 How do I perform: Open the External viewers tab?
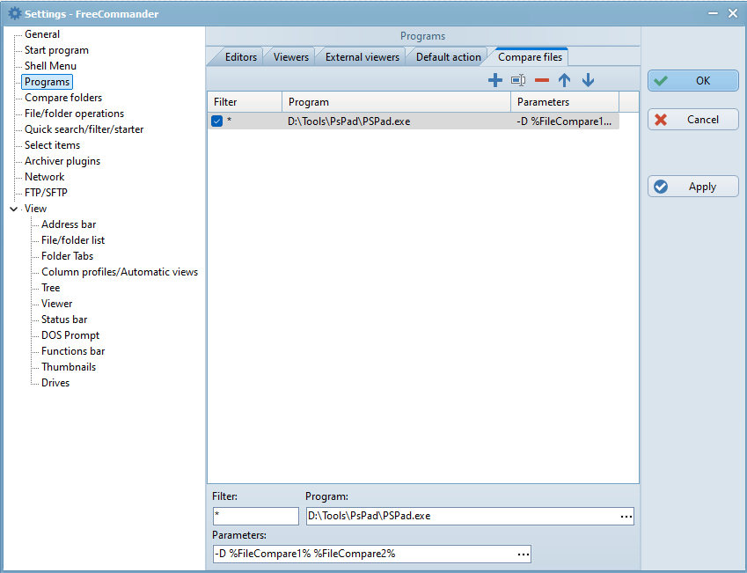(x=362, y=57)
